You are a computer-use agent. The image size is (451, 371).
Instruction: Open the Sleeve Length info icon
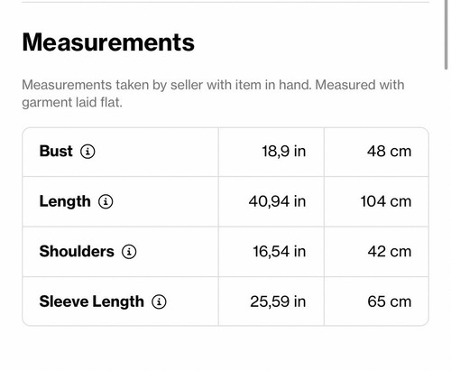tap(159, 301)
